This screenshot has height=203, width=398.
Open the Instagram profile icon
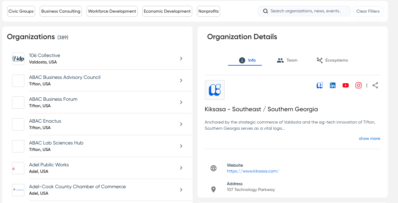click(359, 86)
